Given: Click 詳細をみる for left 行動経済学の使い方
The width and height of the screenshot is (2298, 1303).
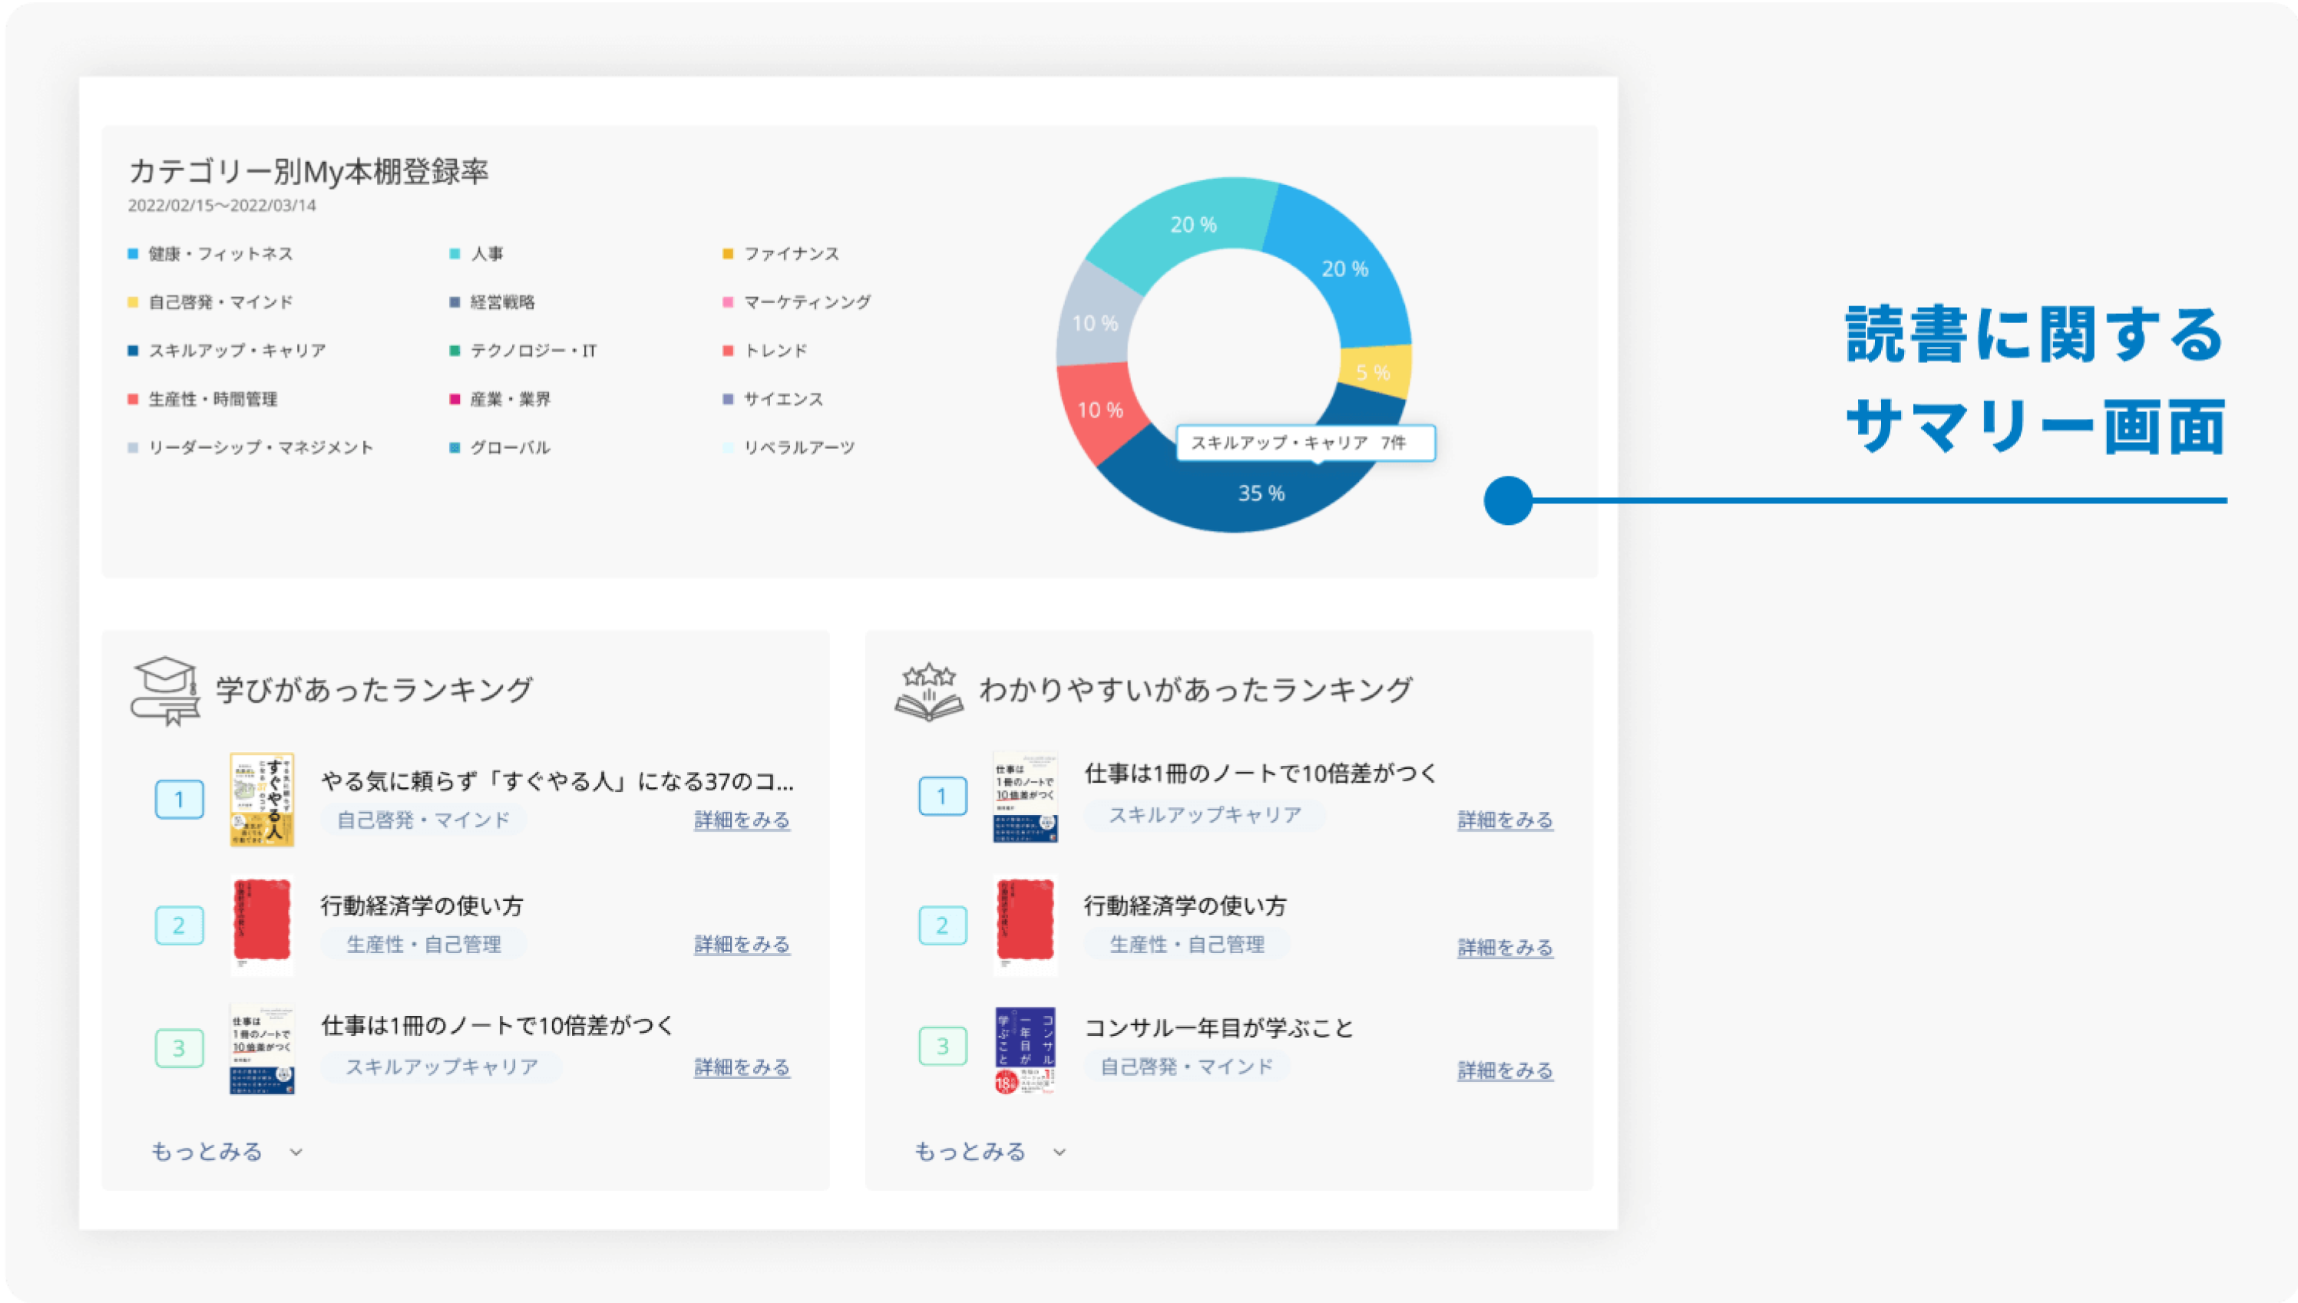Looking at the screenshot, I should (x=741, y=944).
